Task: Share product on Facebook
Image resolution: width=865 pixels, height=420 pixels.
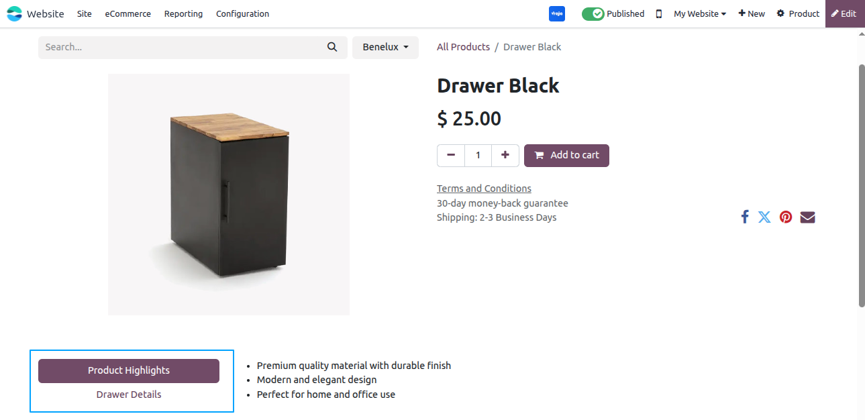Action: pyautogui.click(x=745, y=217)
